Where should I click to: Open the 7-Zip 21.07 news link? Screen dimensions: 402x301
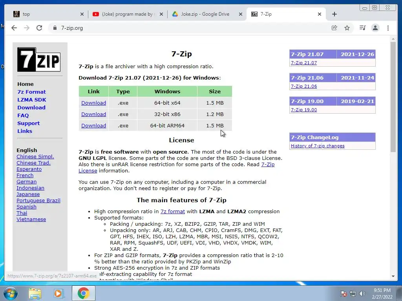pyautogui.click(x=304, y=63)
